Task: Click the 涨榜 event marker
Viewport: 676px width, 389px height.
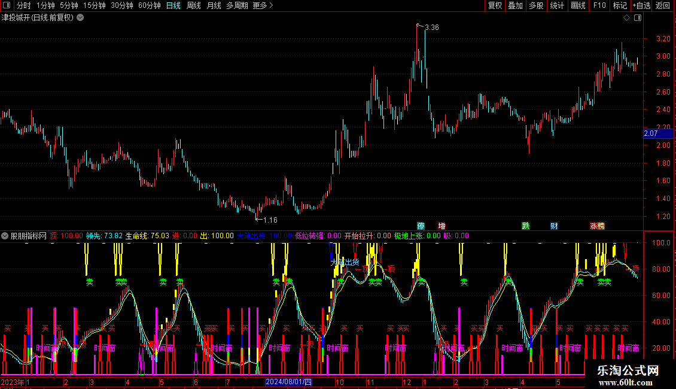Action: (597, 226)
